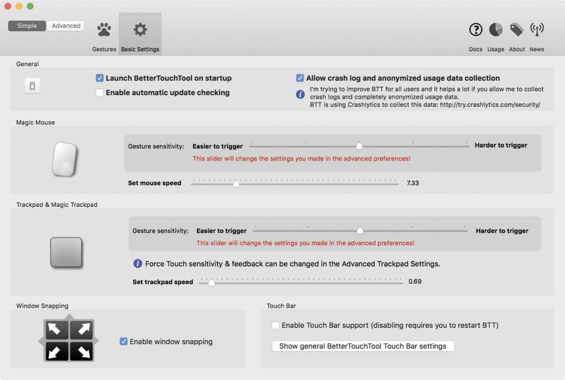565x380 pixels.
Task: Click the Crashlytics security URL text
Action: pos(490,104)
